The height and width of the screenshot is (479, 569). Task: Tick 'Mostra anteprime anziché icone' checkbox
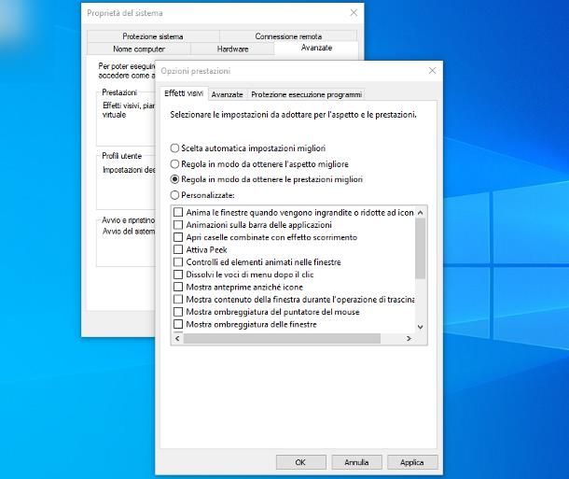tap(178, 287)
